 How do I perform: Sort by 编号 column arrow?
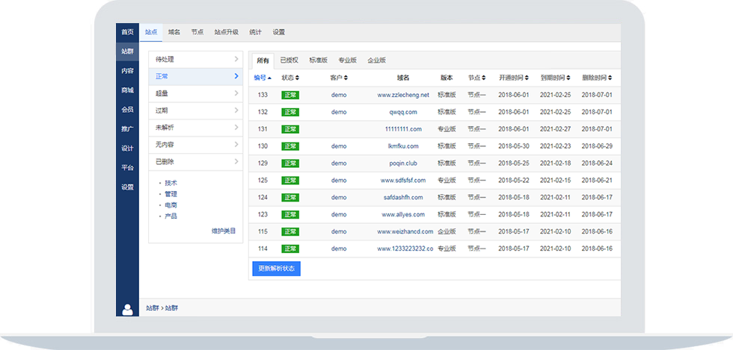(x=269, y=78)
